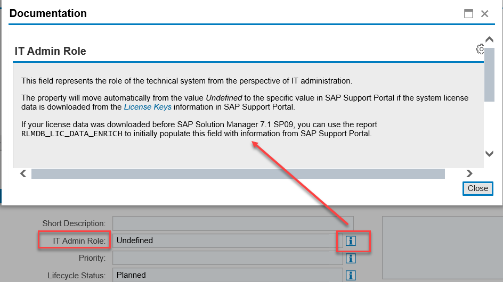Image resolution: width=503 pixels, height=282 pixels.
Task: Select the IT Admin Role Undefined field
Action: pos(228,240)
